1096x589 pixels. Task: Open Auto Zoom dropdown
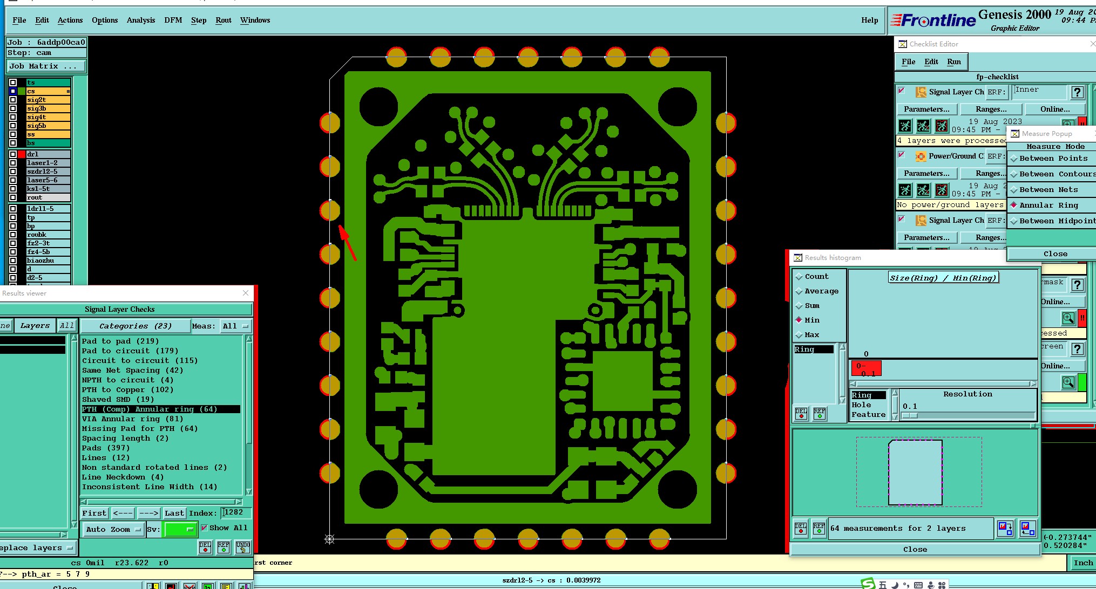(115, 530)
